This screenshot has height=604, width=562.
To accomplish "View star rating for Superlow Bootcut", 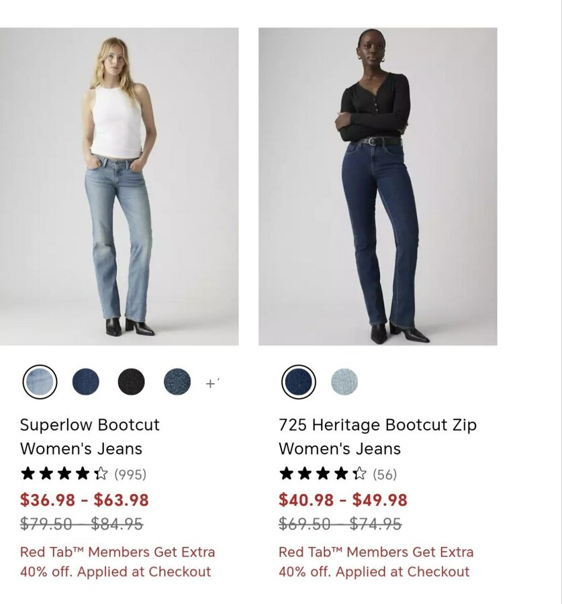I will pyautogui.click(x=64, y=473).
